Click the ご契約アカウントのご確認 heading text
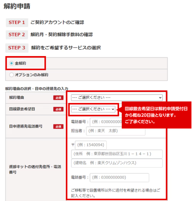The image size is (193, 201). [57, 22]
